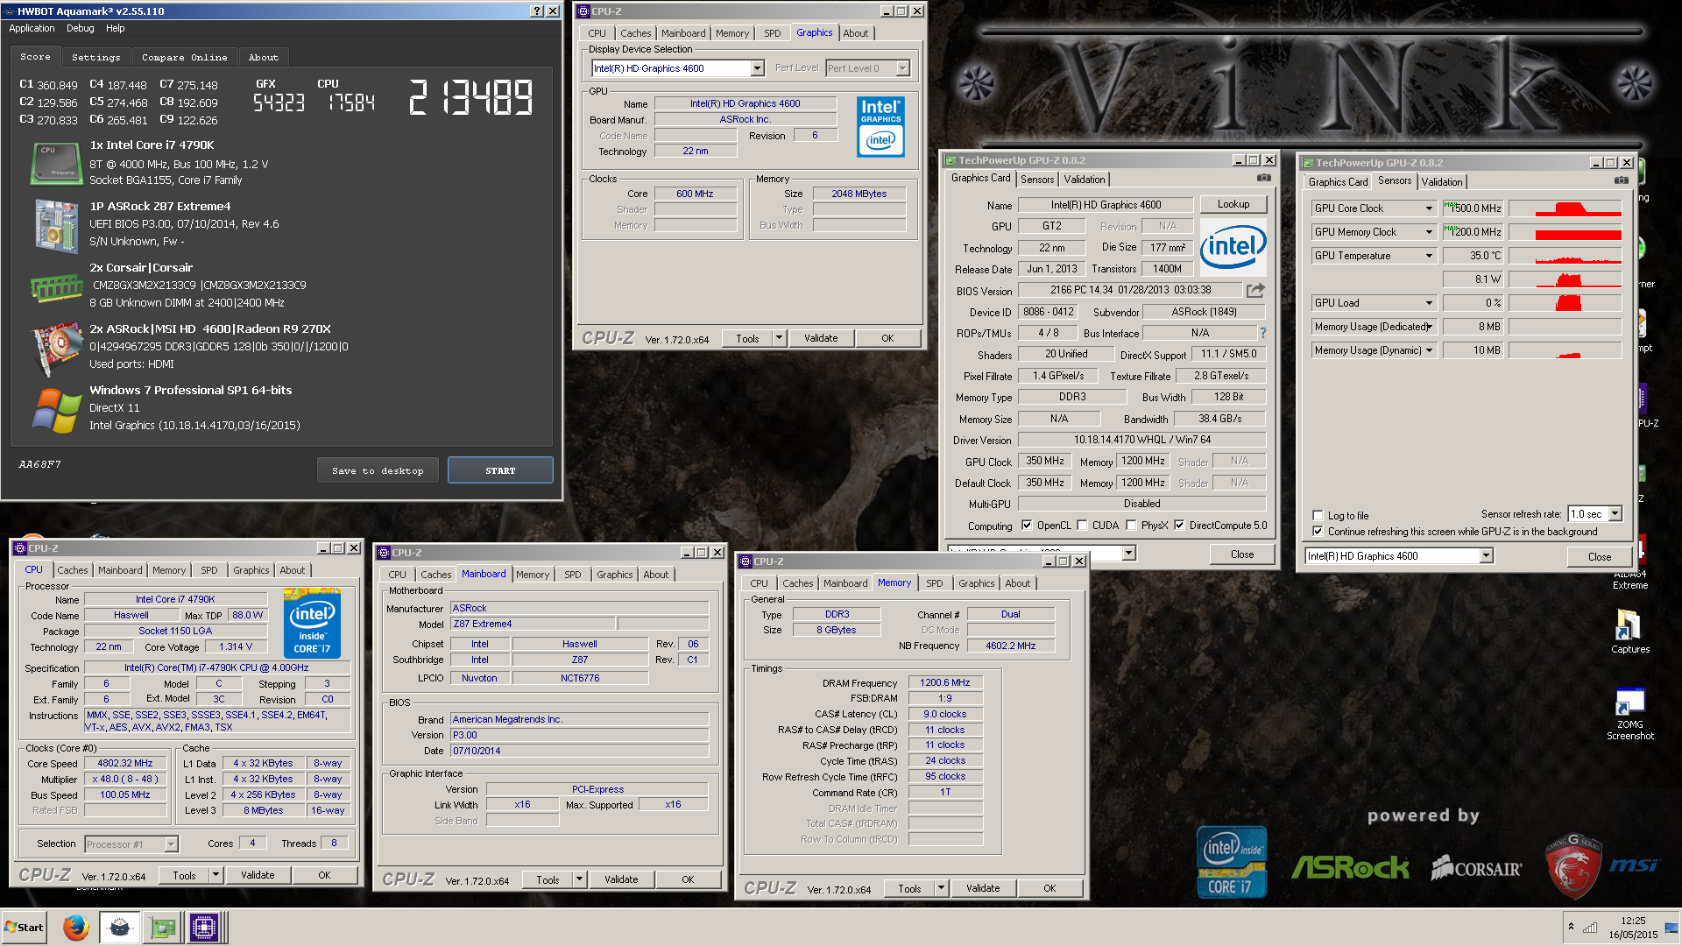Viewport: 1682px width, 946px height.
Task: Open the GPU Temperature sensor dropdown
Action: point(1429,256)
